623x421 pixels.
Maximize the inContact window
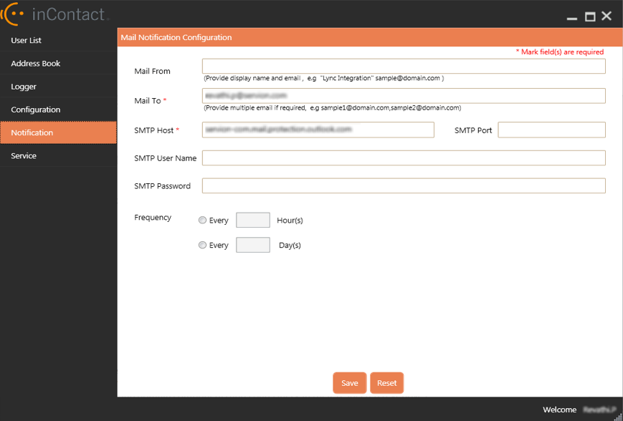(590, 16)
